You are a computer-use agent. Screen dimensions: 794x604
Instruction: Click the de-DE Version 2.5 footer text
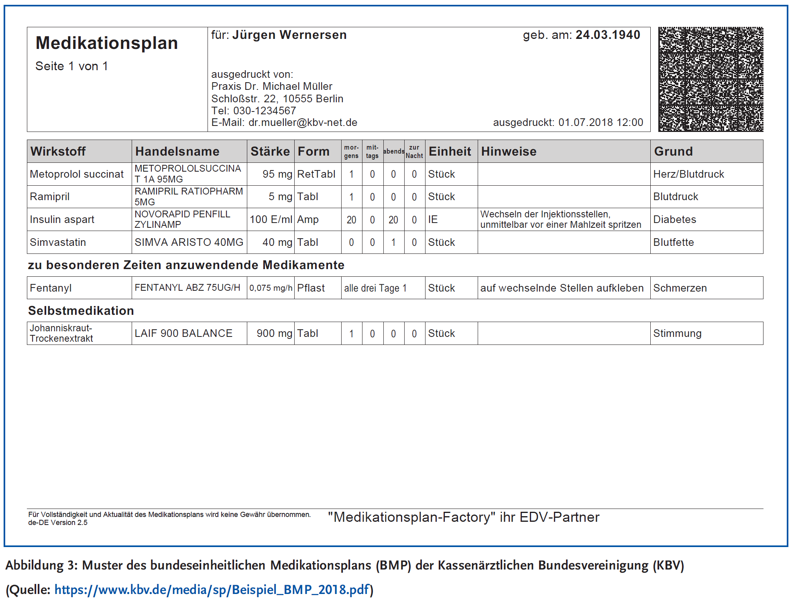[x=58, y=523]
